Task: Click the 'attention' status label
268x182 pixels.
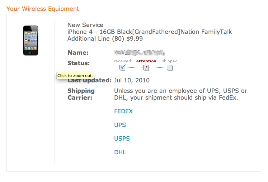Action: pos(146,61)
